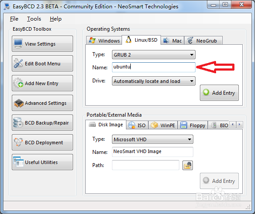Click the green plus icon on Add Entry
The width and height of the screenshot is (255, 214).
[x=206, y=92]
